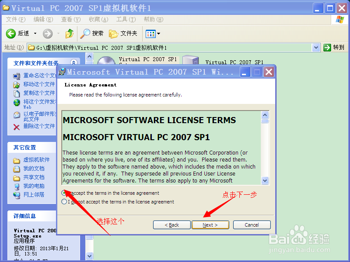The height and width of the screenshot is (262, 350).
Task: Click the 删除这个文件 link
Action: pyautogui.click(x=39, y=126)
